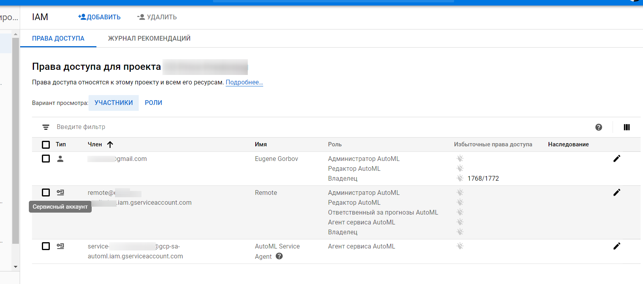Click the Тип column header
Screen dimensions: 643x284
[x=61, y=144]
